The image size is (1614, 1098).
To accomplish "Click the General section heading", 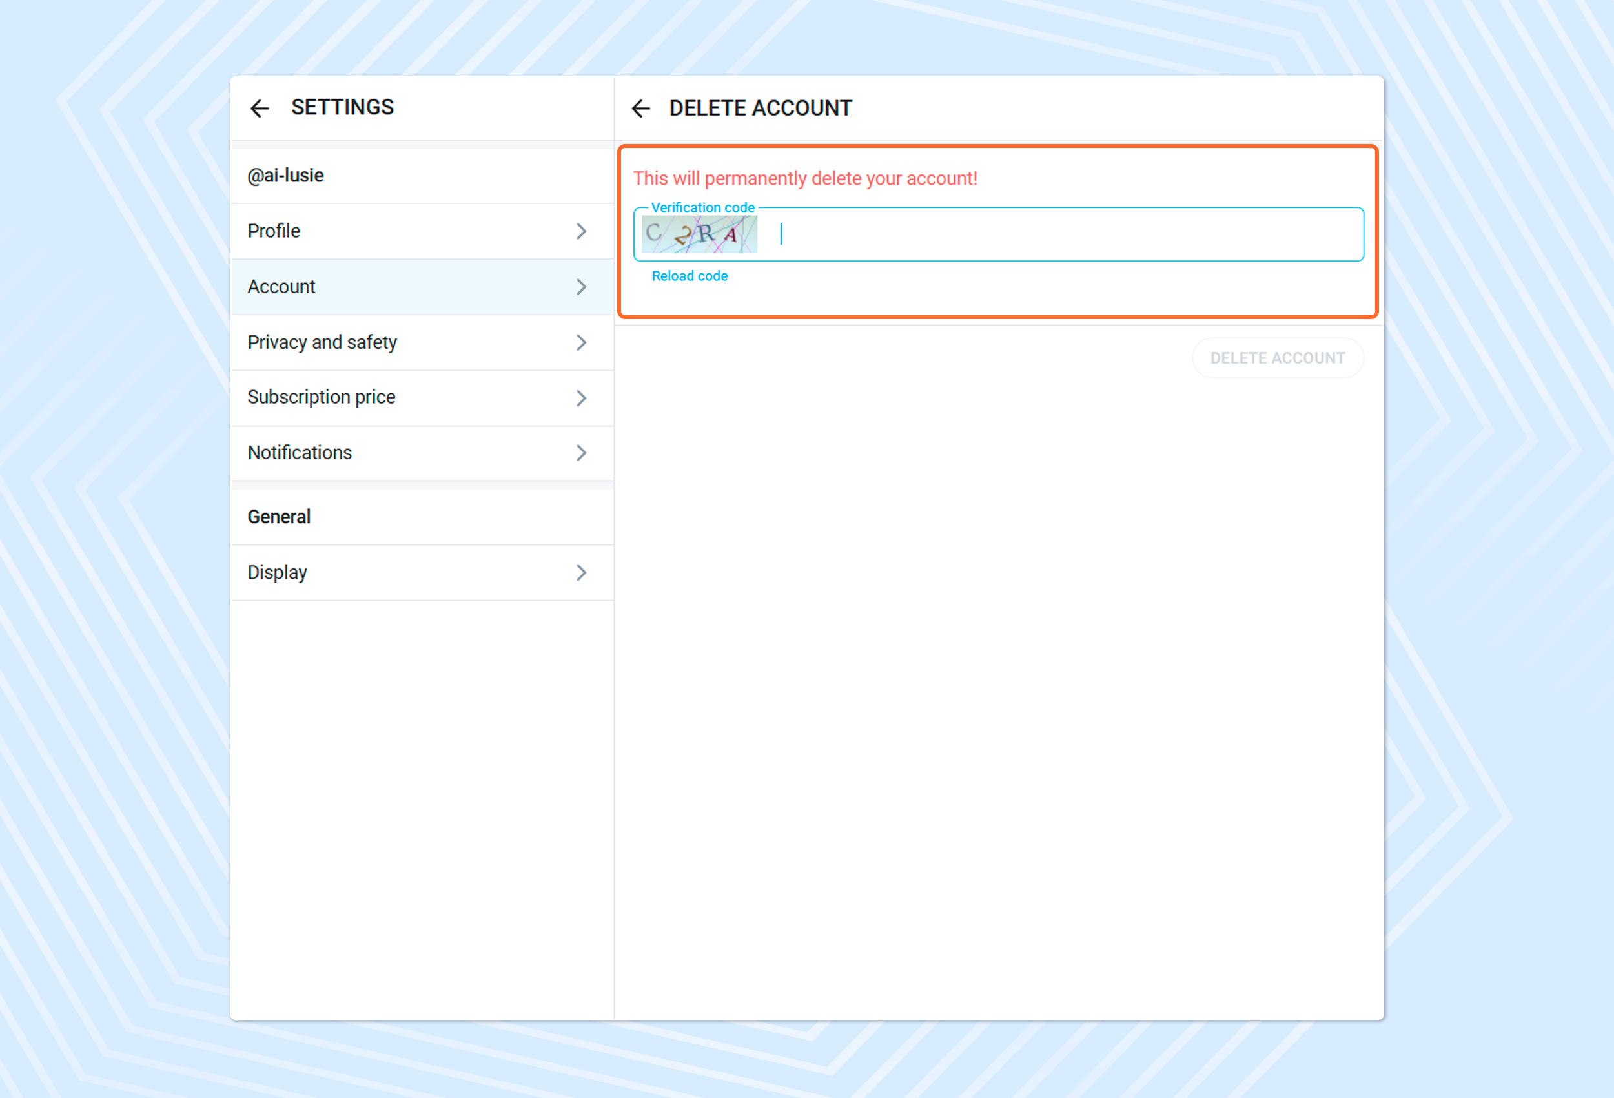I will (279, 517).
